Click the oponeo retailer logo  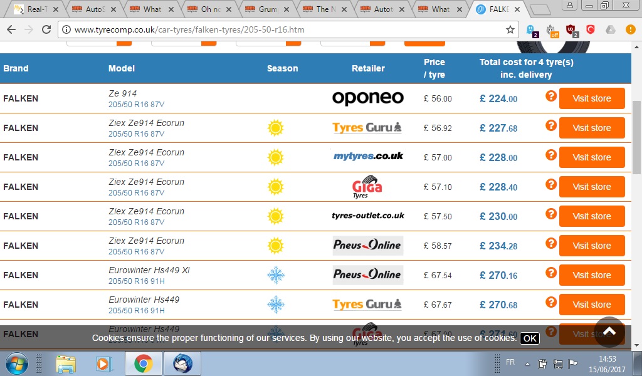click(x=367, y=98)
